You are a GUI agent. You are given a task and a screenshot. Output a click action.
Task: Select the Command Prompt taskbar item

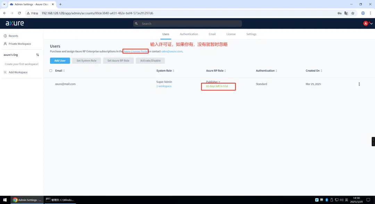pyautogui.click(x=60, y=200)
